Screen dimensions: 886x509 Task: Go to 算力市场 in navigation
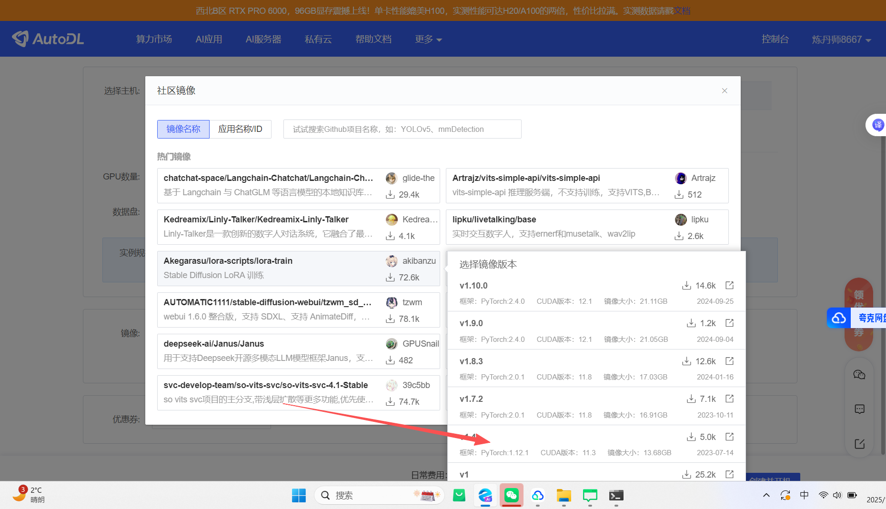pyautogui.click(x=154, y=40)
